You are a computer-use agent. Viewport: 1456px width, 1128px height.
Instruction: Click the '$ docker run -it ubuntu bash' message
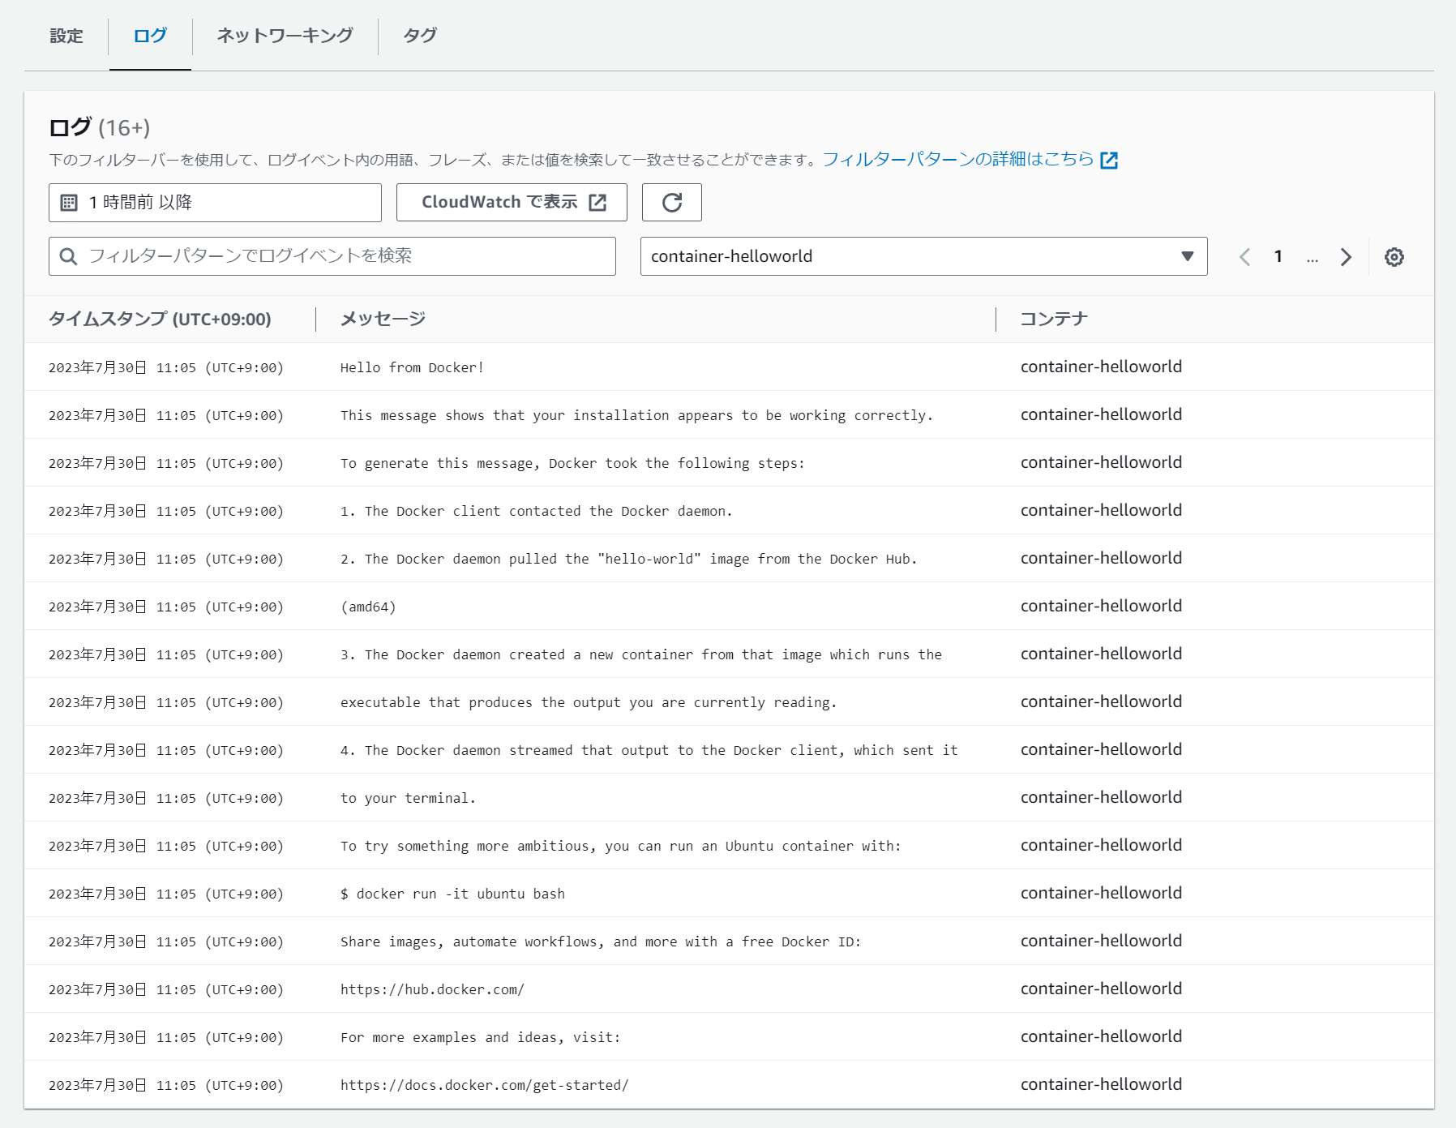tap(452, 894)
